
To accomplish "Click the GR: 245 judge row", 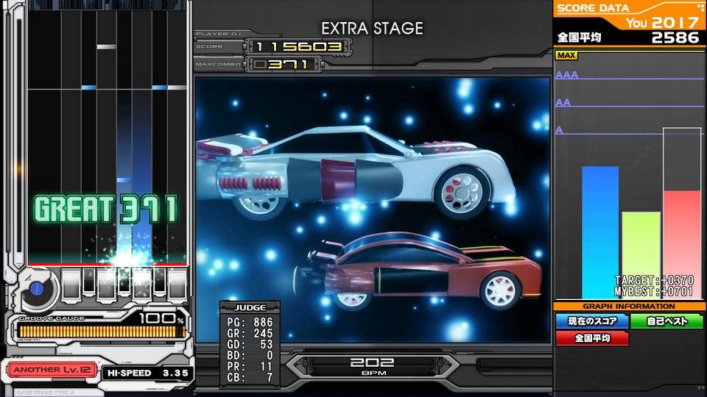I will click(x=250, y=334).
